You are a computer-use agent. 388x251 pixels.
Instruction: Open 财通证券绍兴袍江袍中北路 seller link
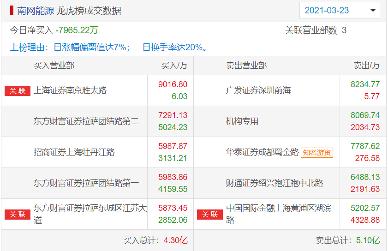tap(275, 183)
